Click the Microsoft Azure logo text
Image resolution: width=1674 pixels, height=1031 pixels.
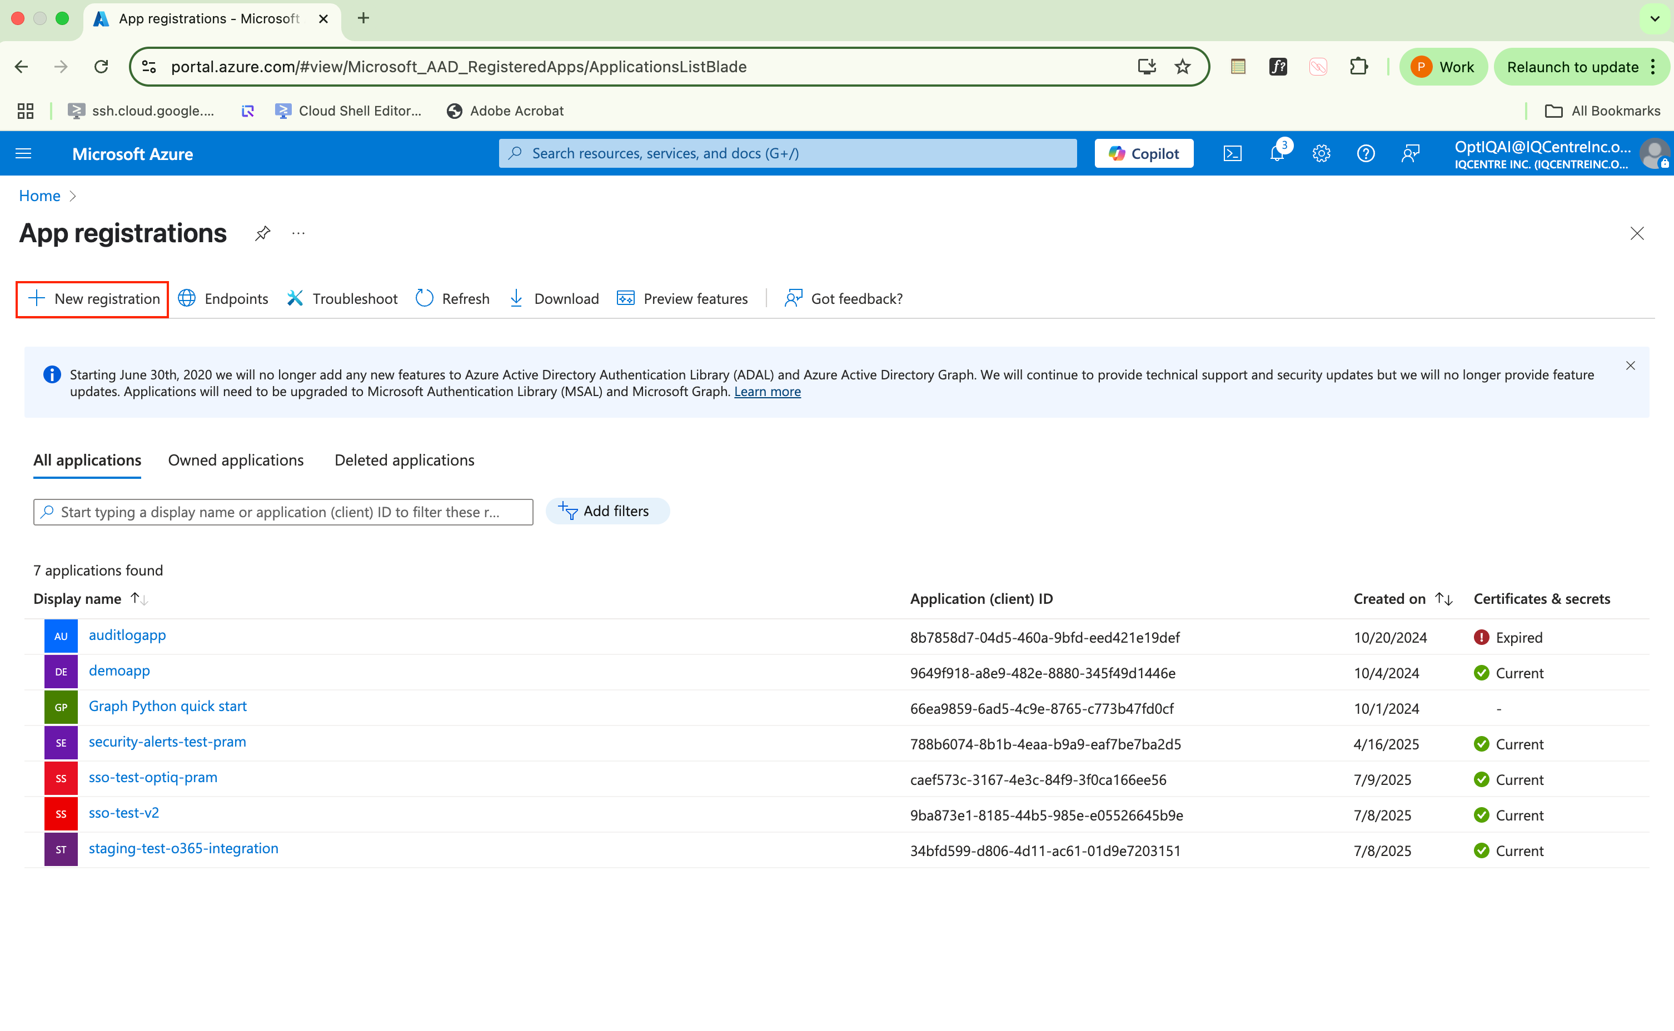(132, 154)
